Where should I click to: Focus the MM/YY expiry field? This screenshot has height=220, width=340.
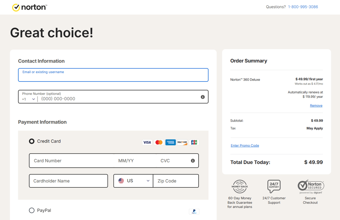tap(135, 161)
